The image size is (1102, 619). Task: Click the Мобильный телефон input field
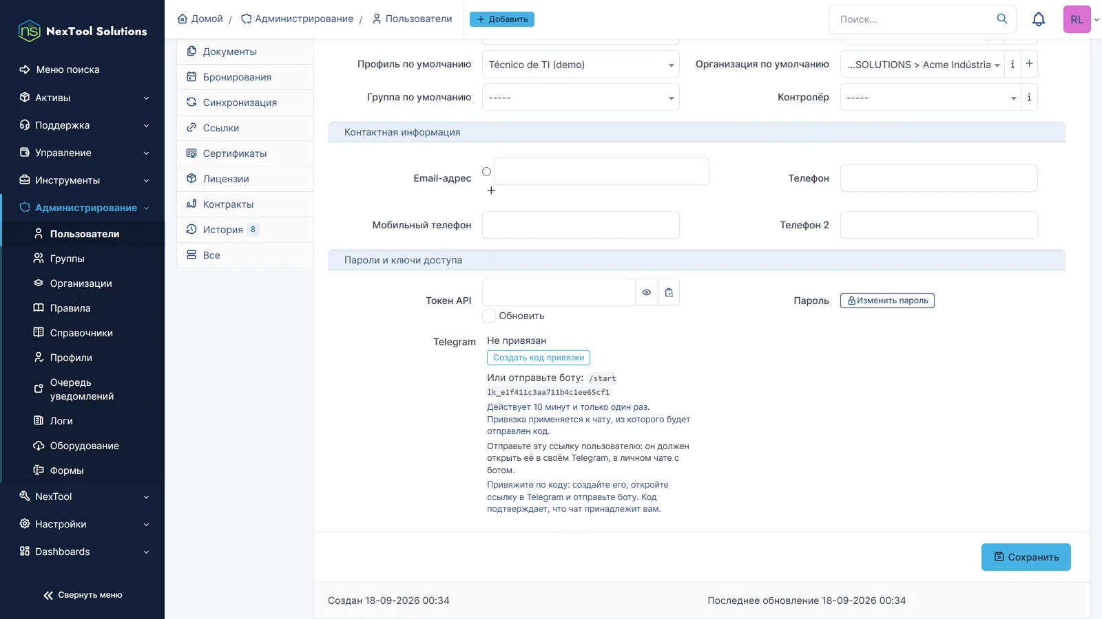pyautogui.click(x=581, y=225)
